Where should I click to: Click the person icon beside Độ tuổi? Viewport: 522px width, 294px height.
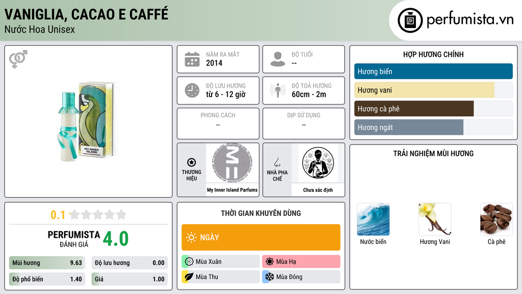[278, 59]
